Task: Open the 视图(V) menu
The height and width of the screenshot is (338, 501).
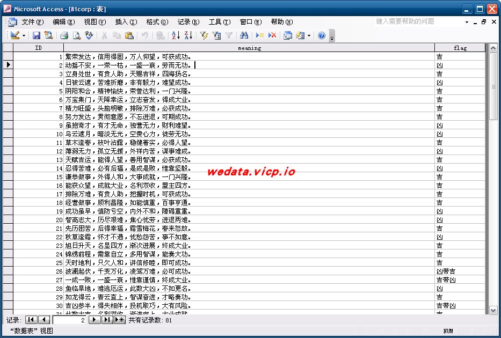Action: click(95, 22)
